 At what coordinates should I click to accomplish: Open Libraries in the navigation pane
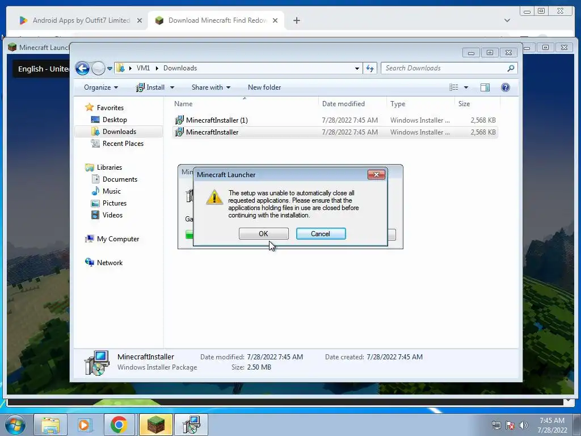[103, 167]
